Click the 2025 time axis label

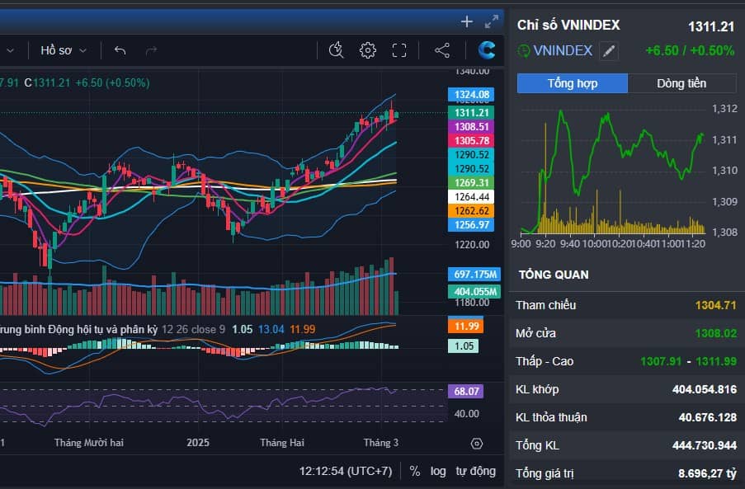tap(198, 443)
